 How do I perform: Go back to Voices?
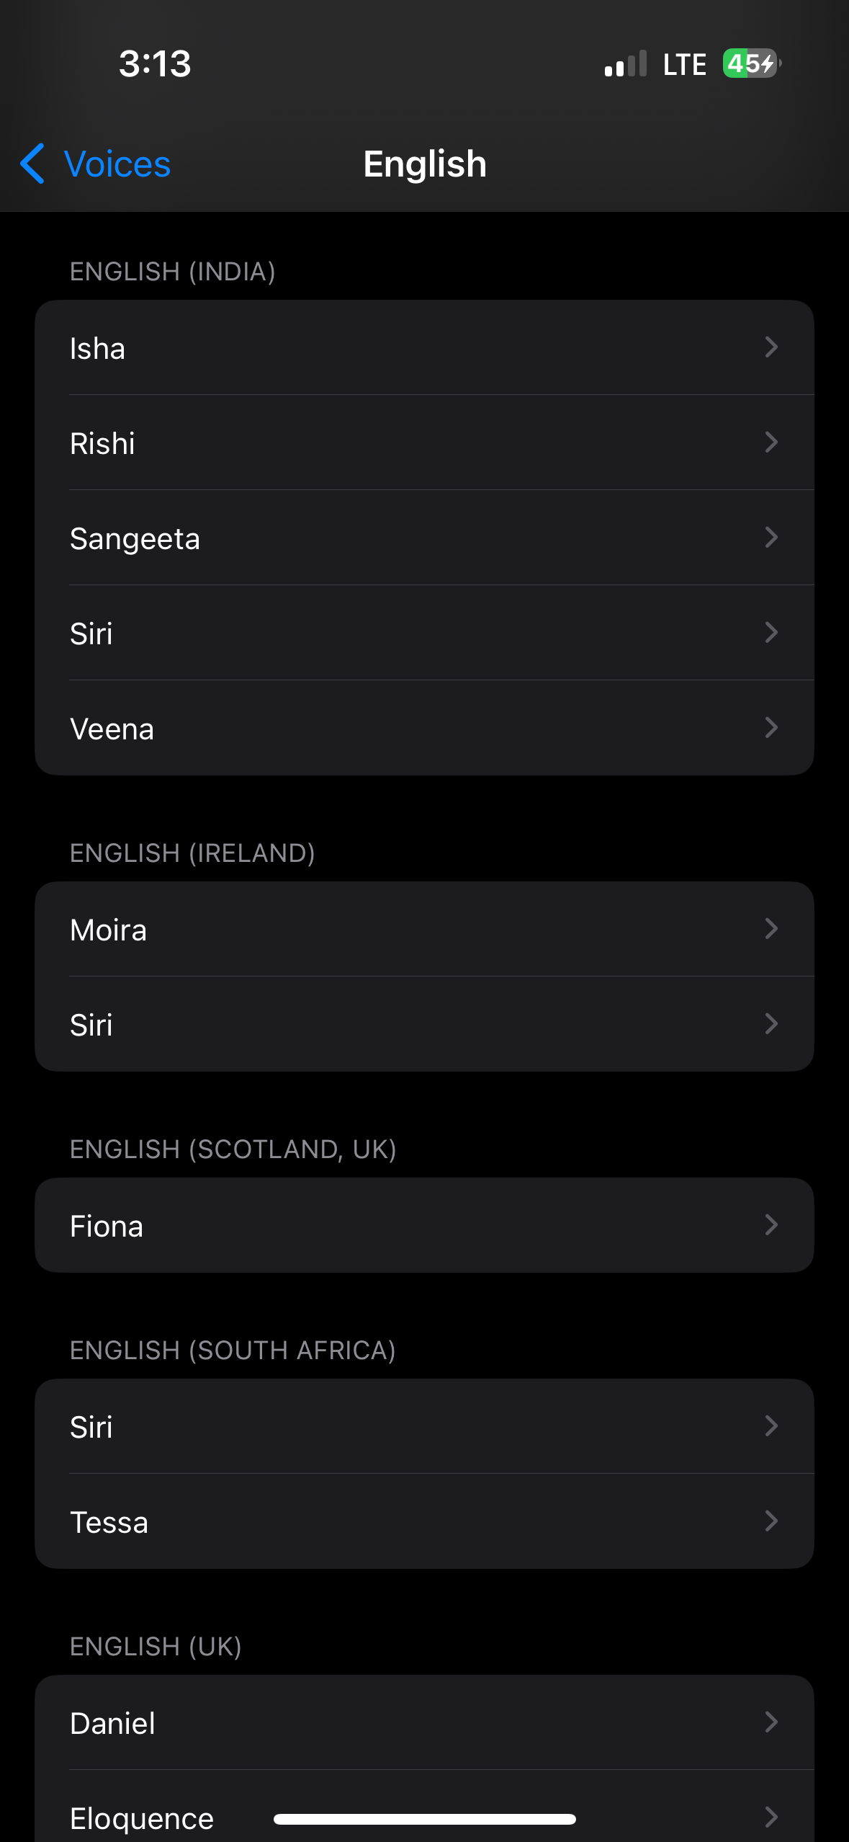pos(117,164)
